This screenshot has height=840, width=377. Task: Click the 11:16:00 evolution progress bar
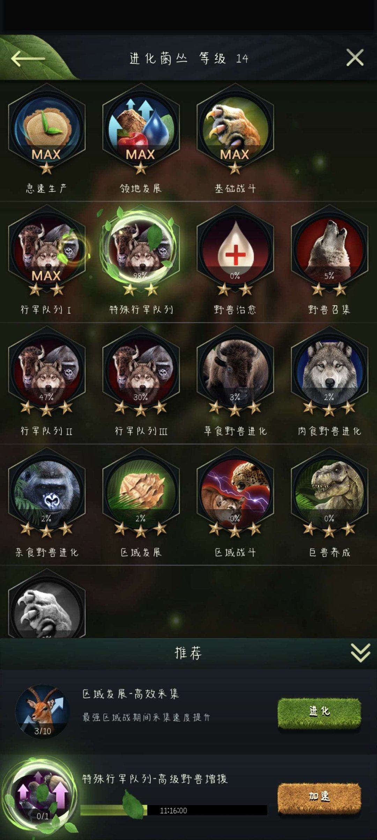click(x=174, y=810)
